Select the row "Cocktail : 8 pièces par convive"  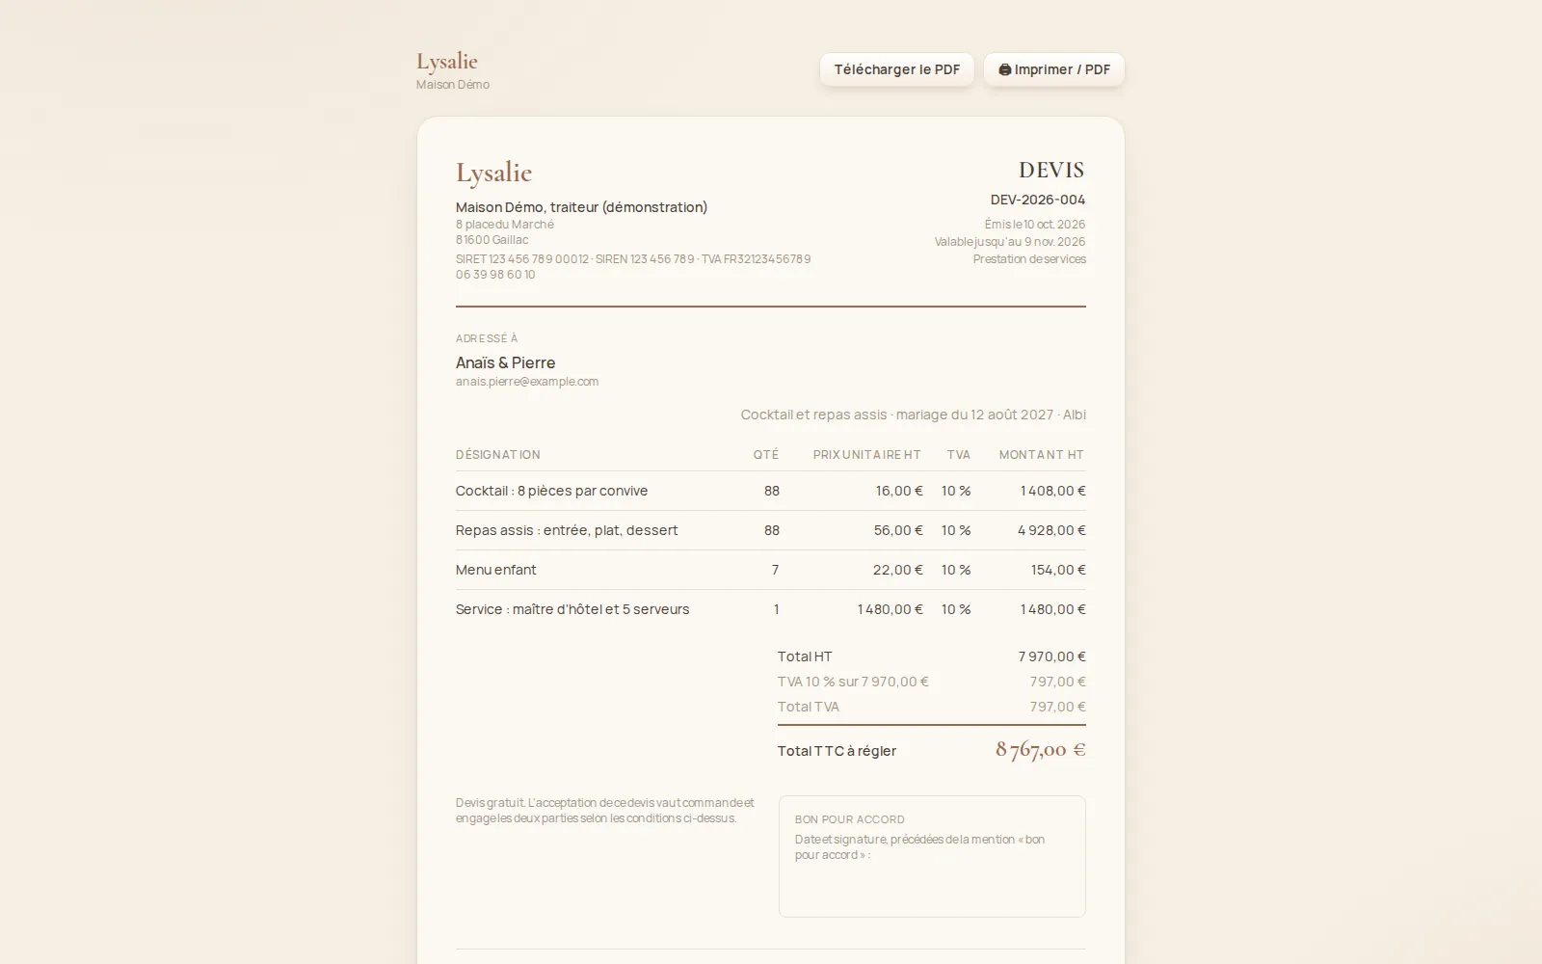click(771, 491)
